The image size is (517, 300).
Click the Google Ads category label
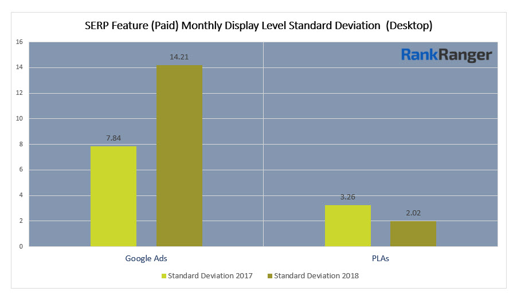pyautogui.click(x=146, y=258)
